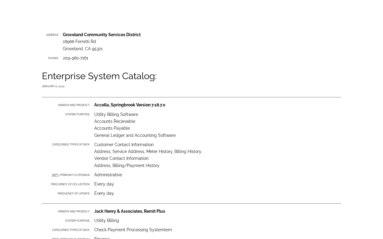Click the Check Payment Processing Systemtem text
Screen dimensions: 383x239
tap(133, 230)
